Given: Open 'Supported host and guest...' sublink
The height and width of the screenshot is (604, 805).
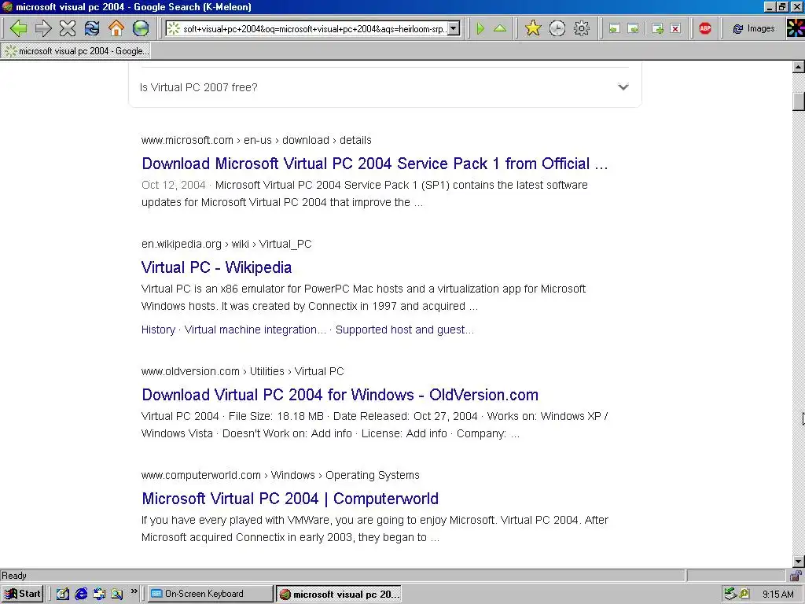Looking at the screenshot, I should click(x=405, y=330).
